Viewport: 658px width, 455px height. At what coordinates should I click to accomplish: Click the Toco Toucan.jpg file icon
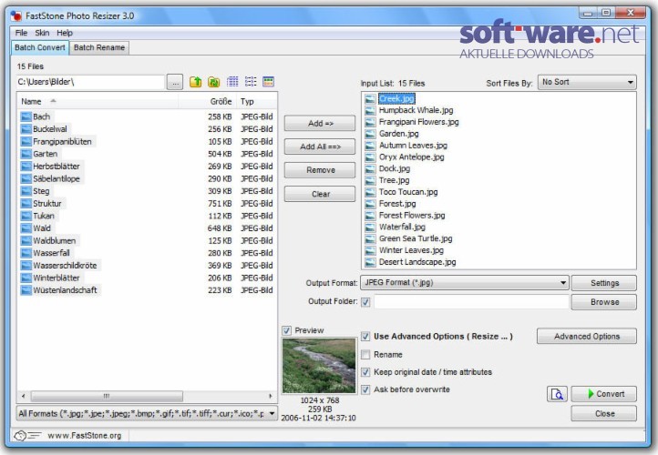370,192
